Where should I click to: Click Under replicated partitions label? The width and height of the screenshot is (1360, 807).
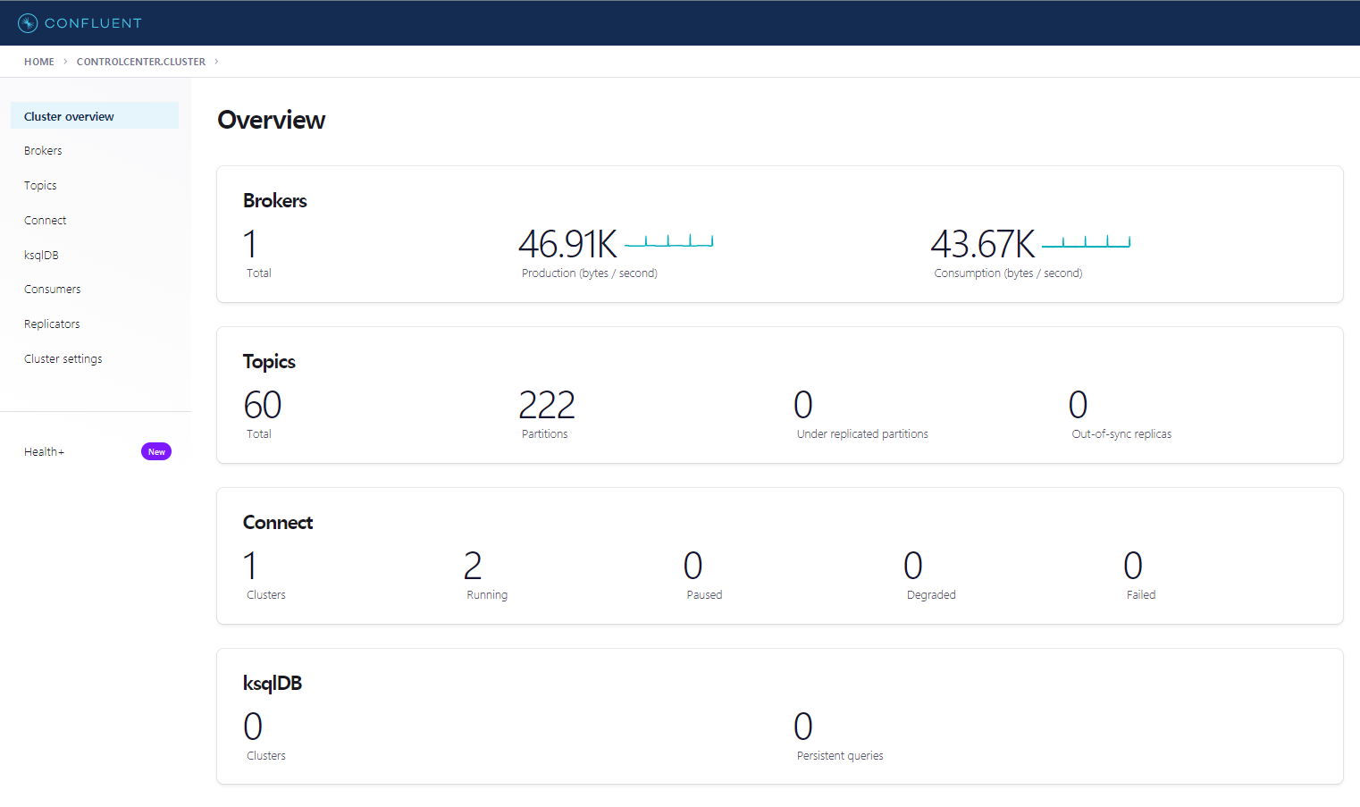[862, 434]
